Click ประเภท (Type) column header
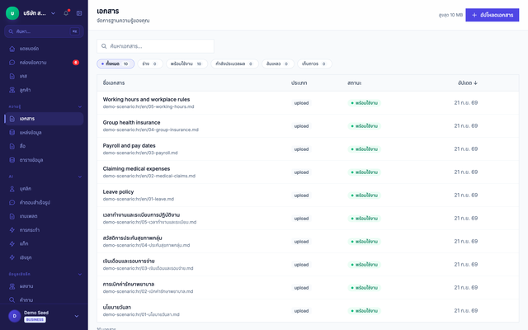Viewport: 528px width, 330px height. 299,82
